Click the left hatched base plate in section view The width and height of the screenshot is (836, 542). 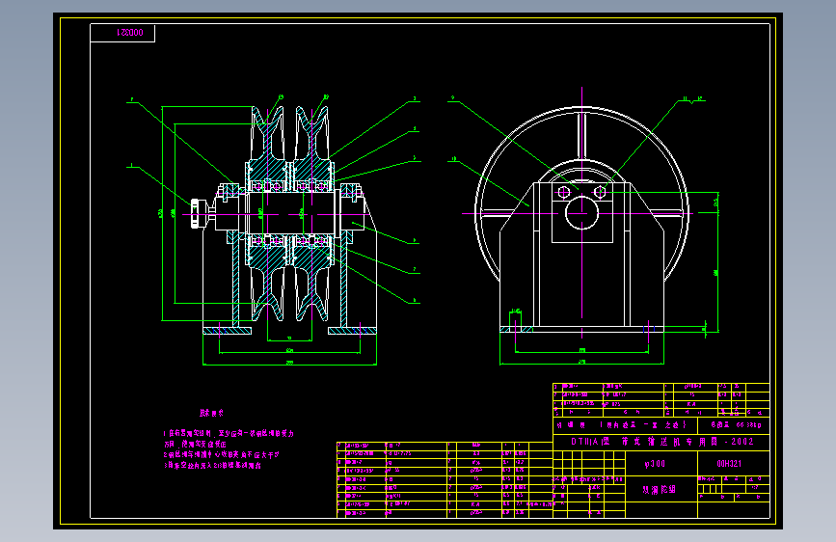coord(228,331)
